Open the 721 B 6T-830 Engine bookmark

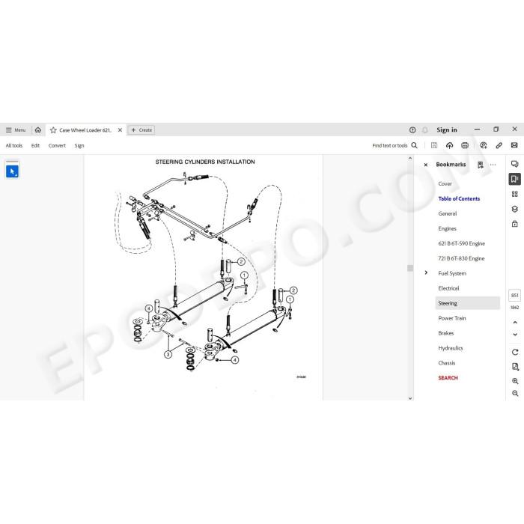(x=461, y=258)
